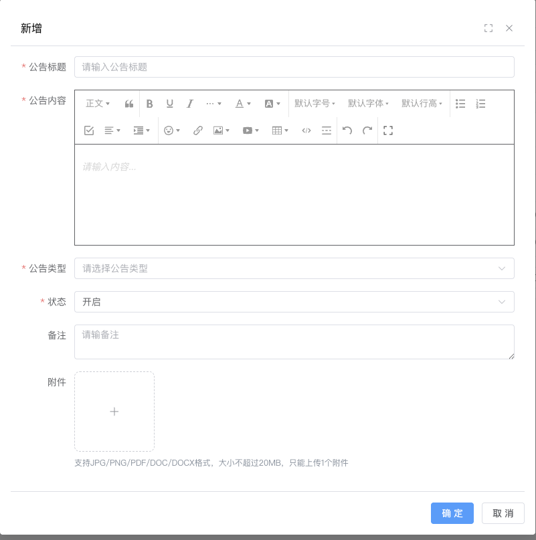Open the 正文 heading style menu
This screenshot has height=540, width=536.
[x=98, y=104]
